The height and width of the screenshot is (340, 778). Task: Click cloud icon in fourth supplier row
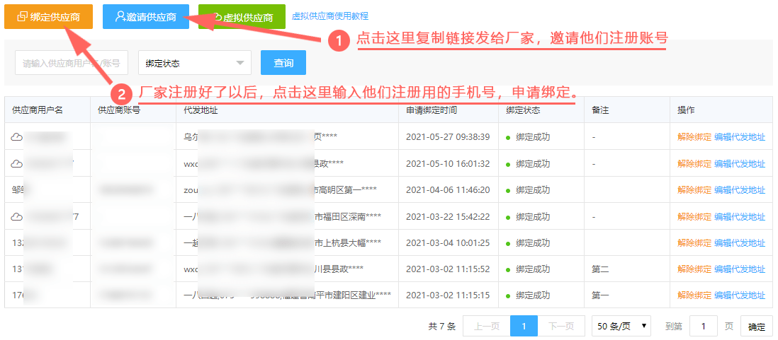(x=17, y=216)
